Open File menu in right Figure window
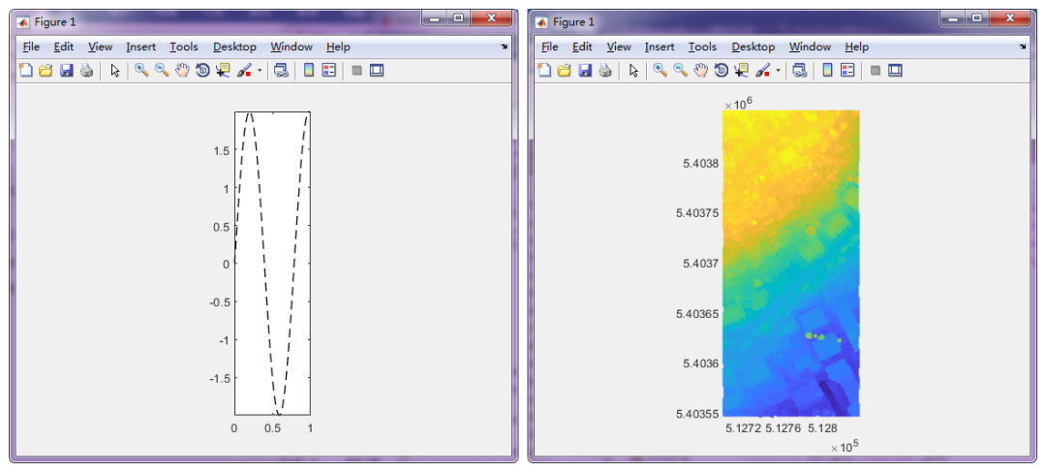1046x472 pixels. pyautogui.click(x=550, y=47)
